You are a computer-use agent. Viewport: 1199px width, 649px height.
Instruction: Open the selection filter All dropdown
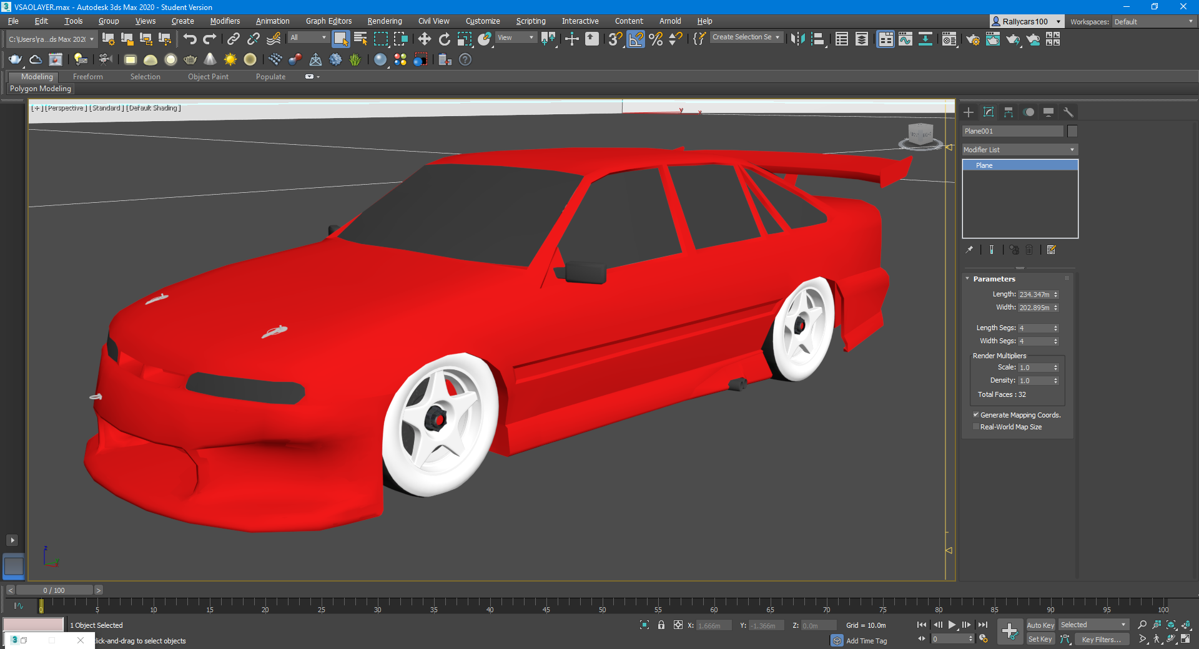click(x=308, y=37)
